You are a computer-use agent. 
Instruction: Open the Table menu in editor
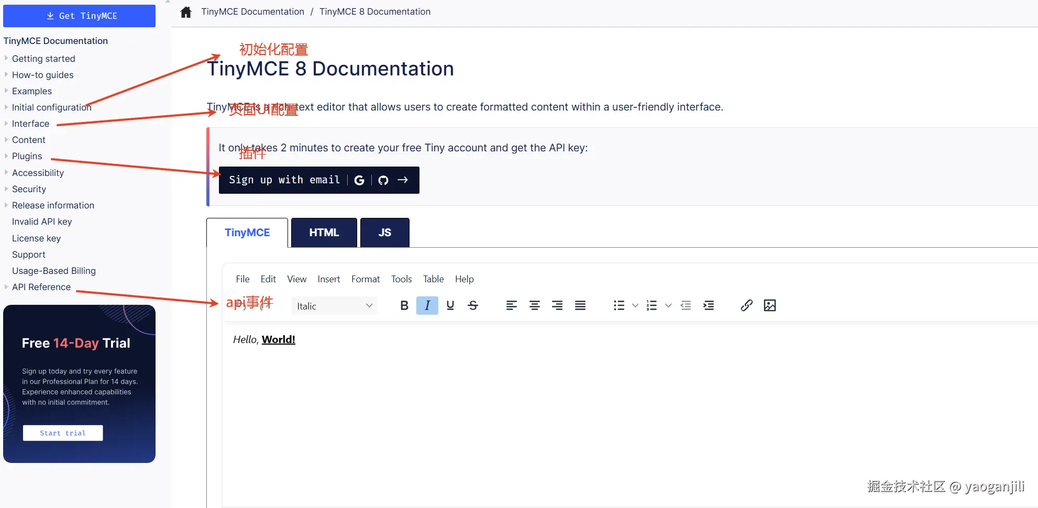click(x=434, y=279)
